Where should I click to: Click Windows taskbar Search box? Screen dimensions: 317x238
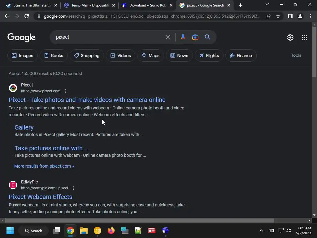coord(33,231)
